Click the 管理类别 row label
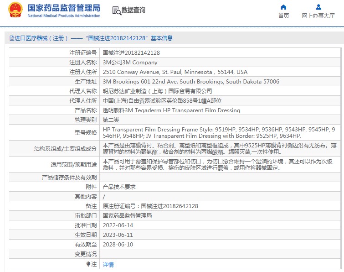Screen dimensions: 344x272 86,120
